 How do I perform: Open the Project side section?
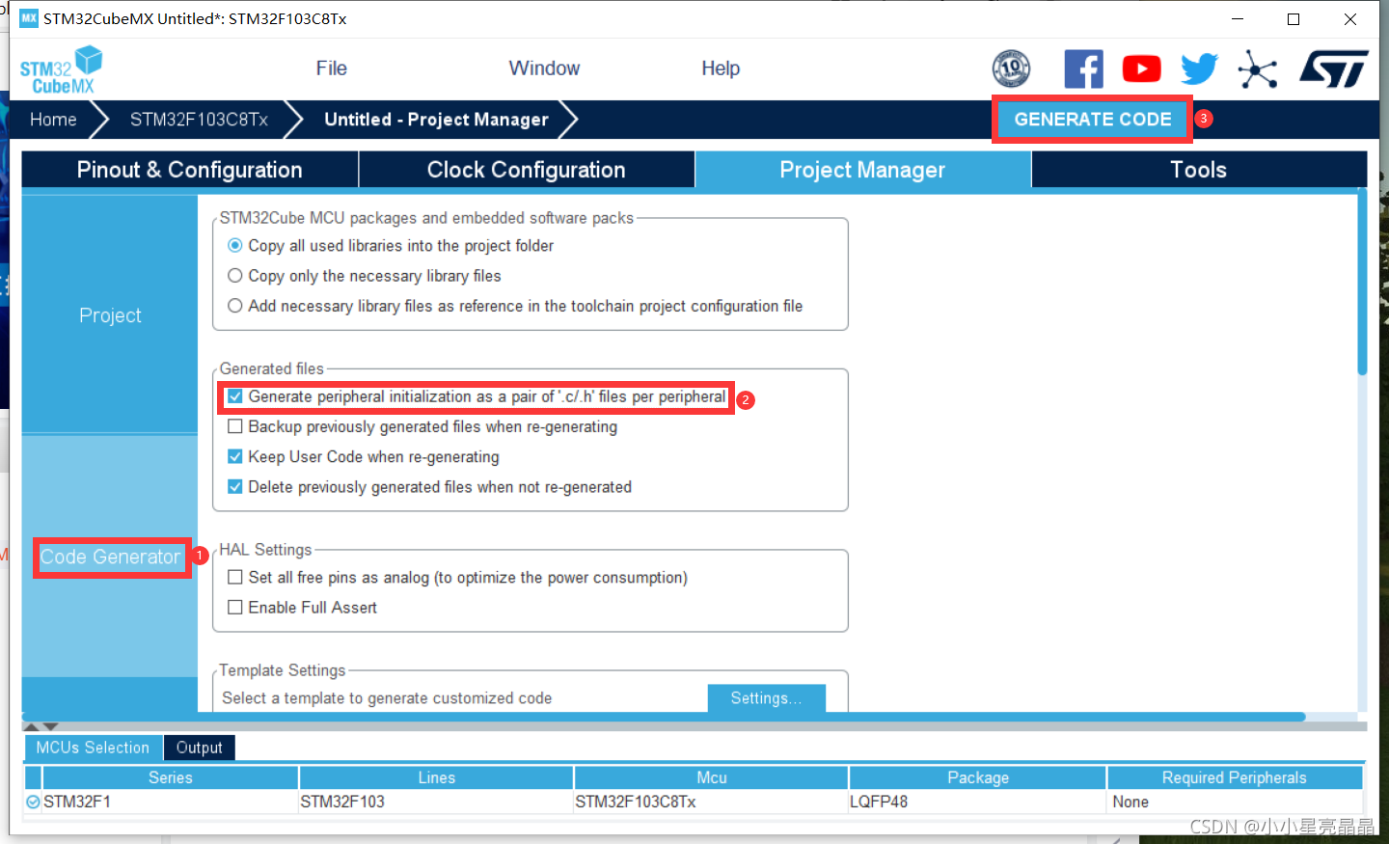point(110,315)
